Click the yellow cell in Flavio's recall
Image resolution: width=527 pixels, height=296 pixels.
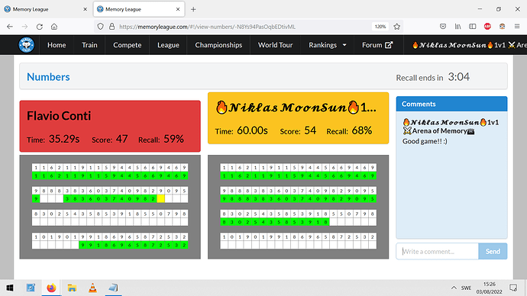tap(161, 198)
